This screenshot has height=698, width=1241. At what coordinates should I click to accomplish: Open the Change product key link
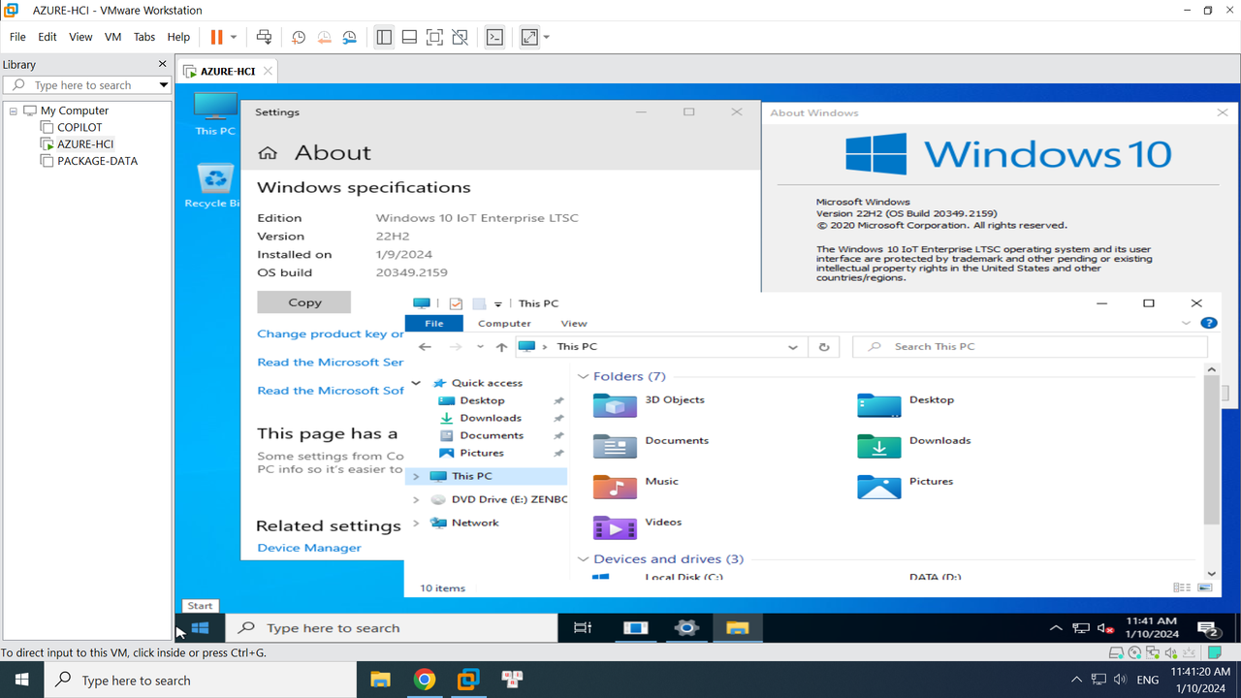tap(331, 333)
